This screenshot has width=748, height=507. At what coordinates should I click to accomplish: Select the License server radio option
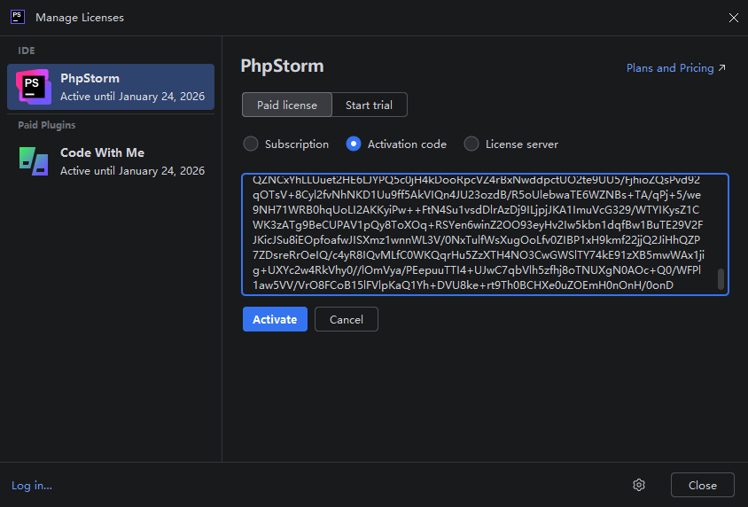pyautogui.click(x=471, y=144)
